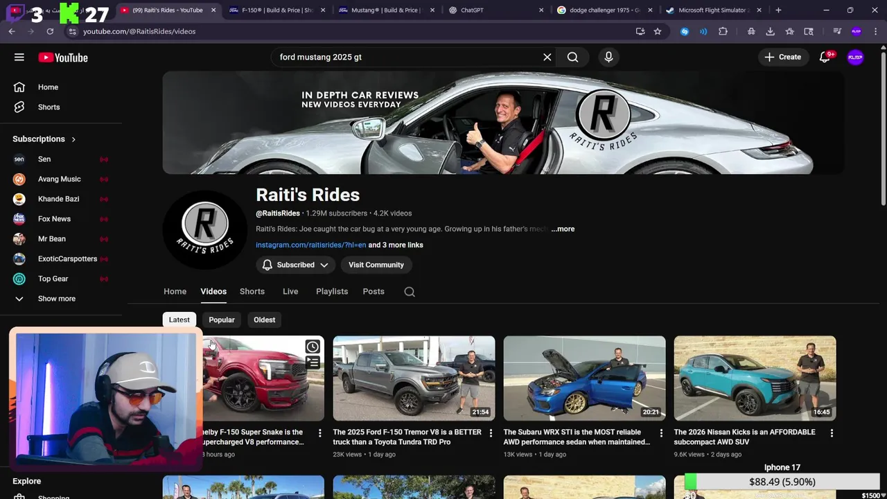Viewport: 887px width, 499px height.
Task: Go back in the browser
Action: tap(12, 31)
